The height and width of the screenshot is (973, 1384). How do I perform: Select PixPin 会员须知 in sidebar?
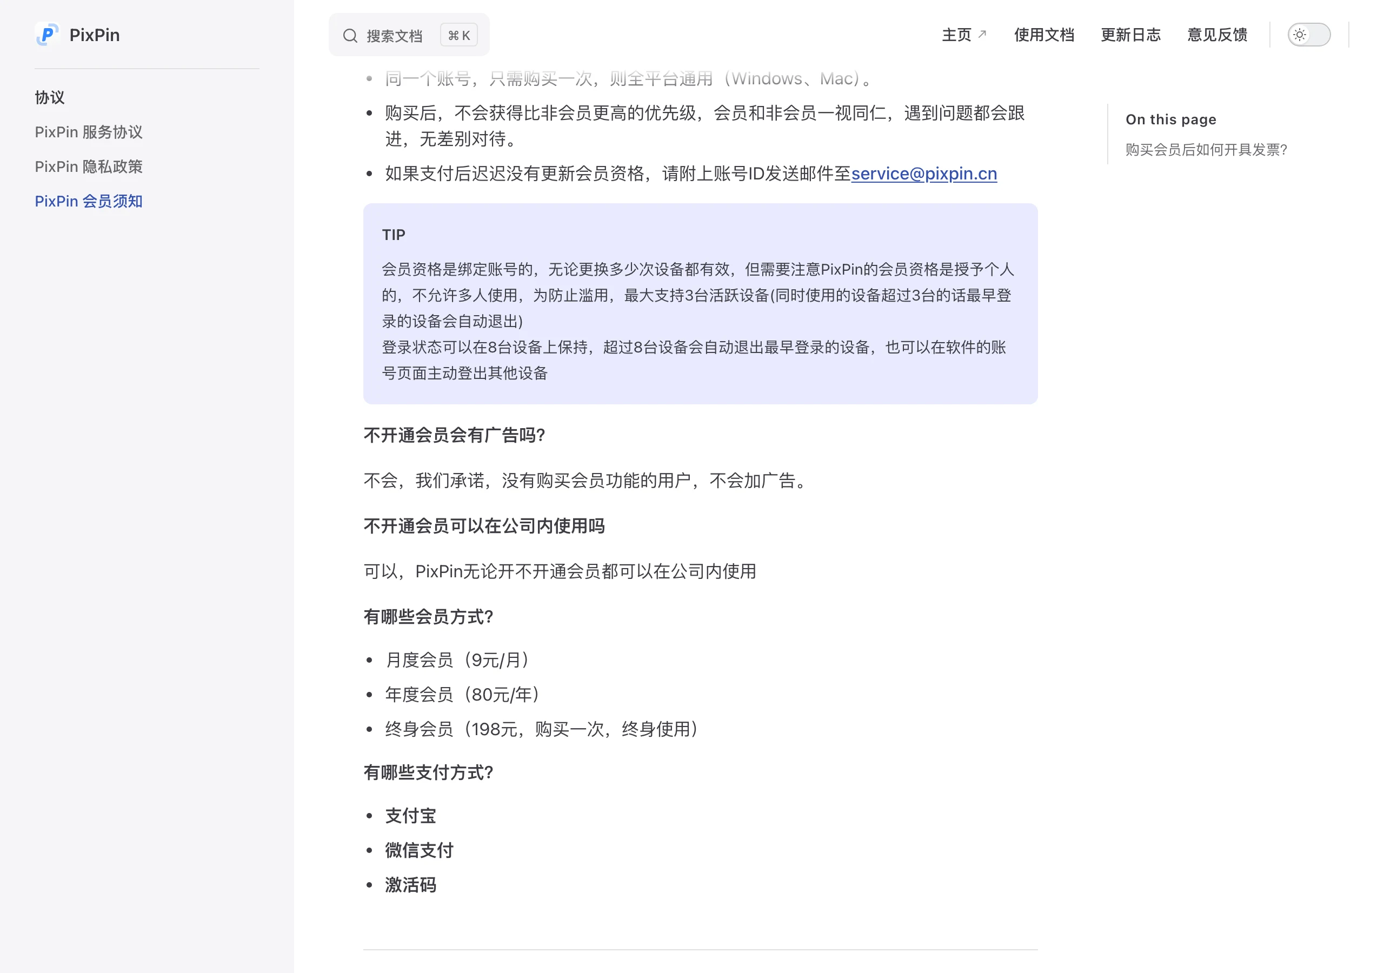(x=89, y=201)
